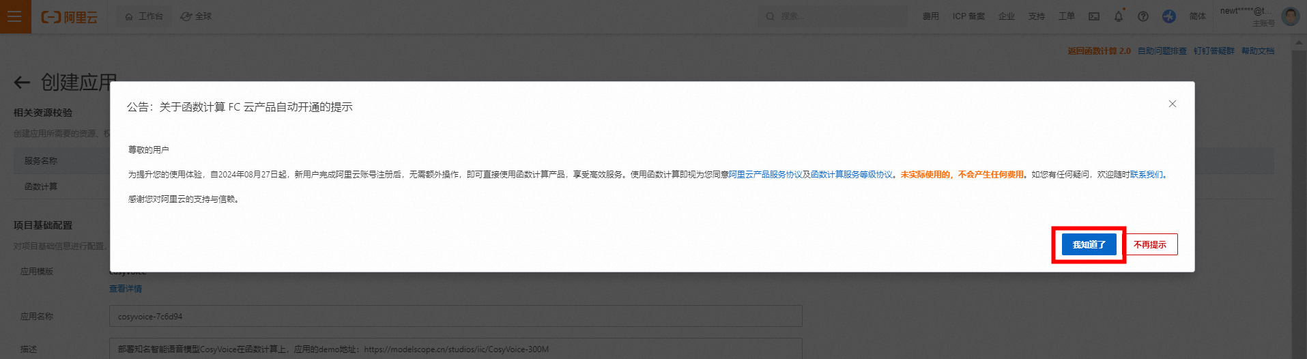Screen dimensions: 1307x359
Task: Click the 服务名称 column header
Action: tap(41, 161)
